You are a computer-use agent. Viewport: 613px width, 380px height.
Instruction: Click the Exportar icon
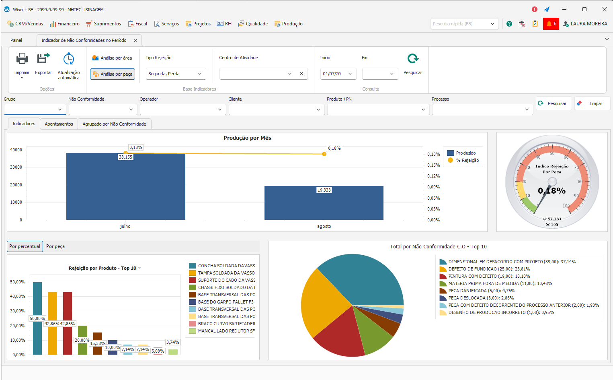click(x=43, y=59)
